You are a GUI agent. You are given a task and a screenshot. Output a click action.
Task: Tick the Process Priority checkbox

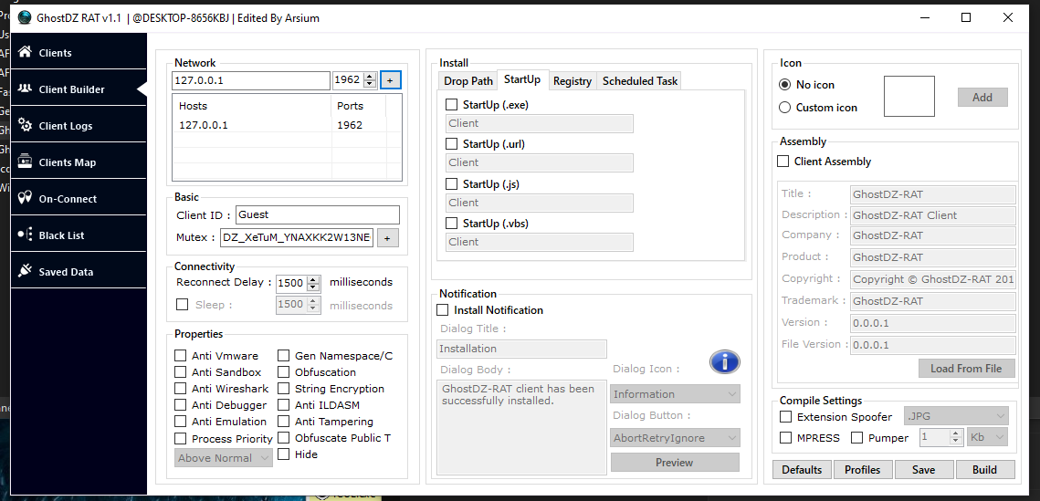[x=181, y=439]
